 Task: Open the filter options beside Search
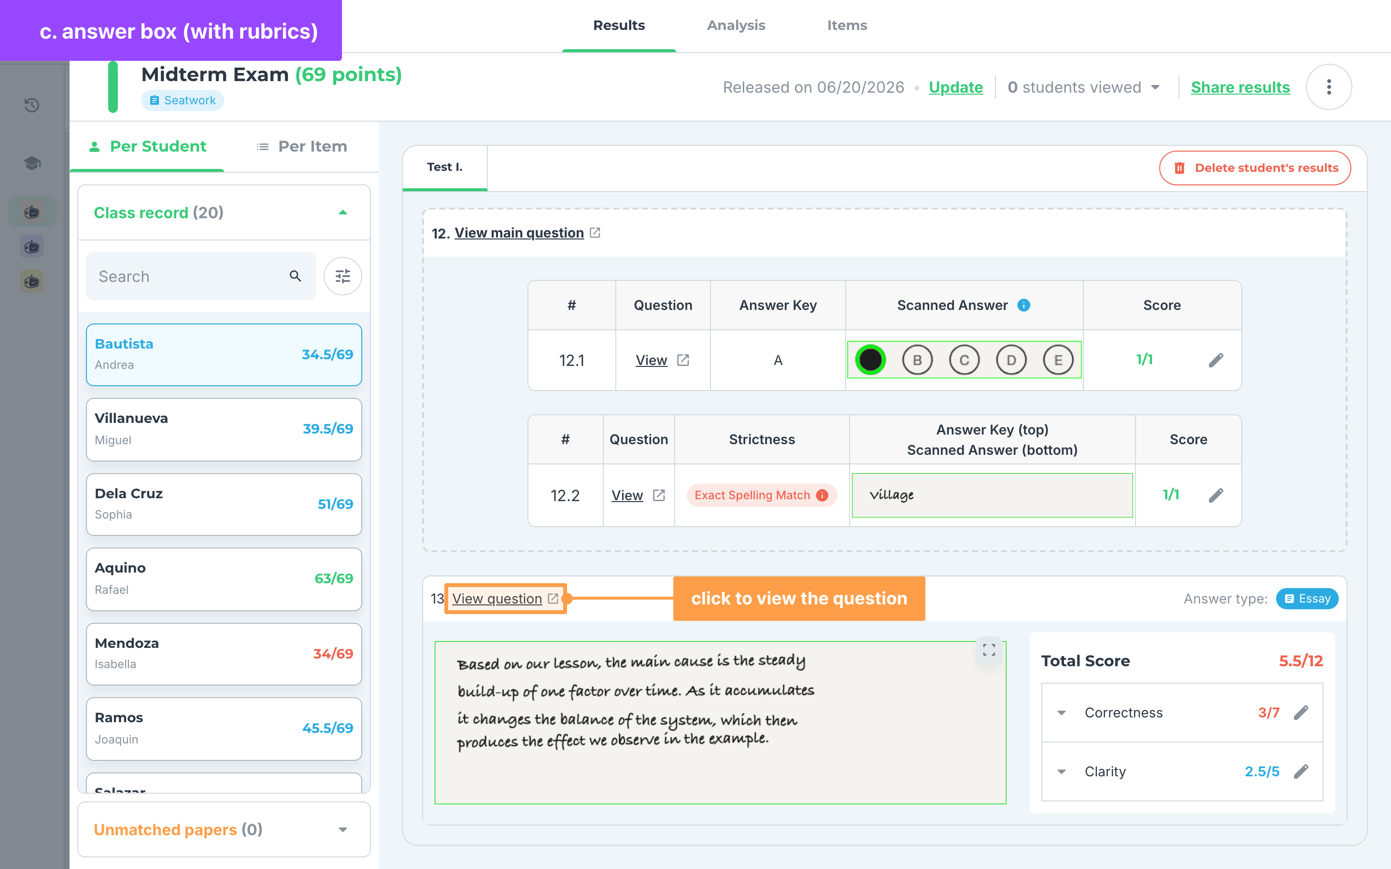tap(342, 277)
